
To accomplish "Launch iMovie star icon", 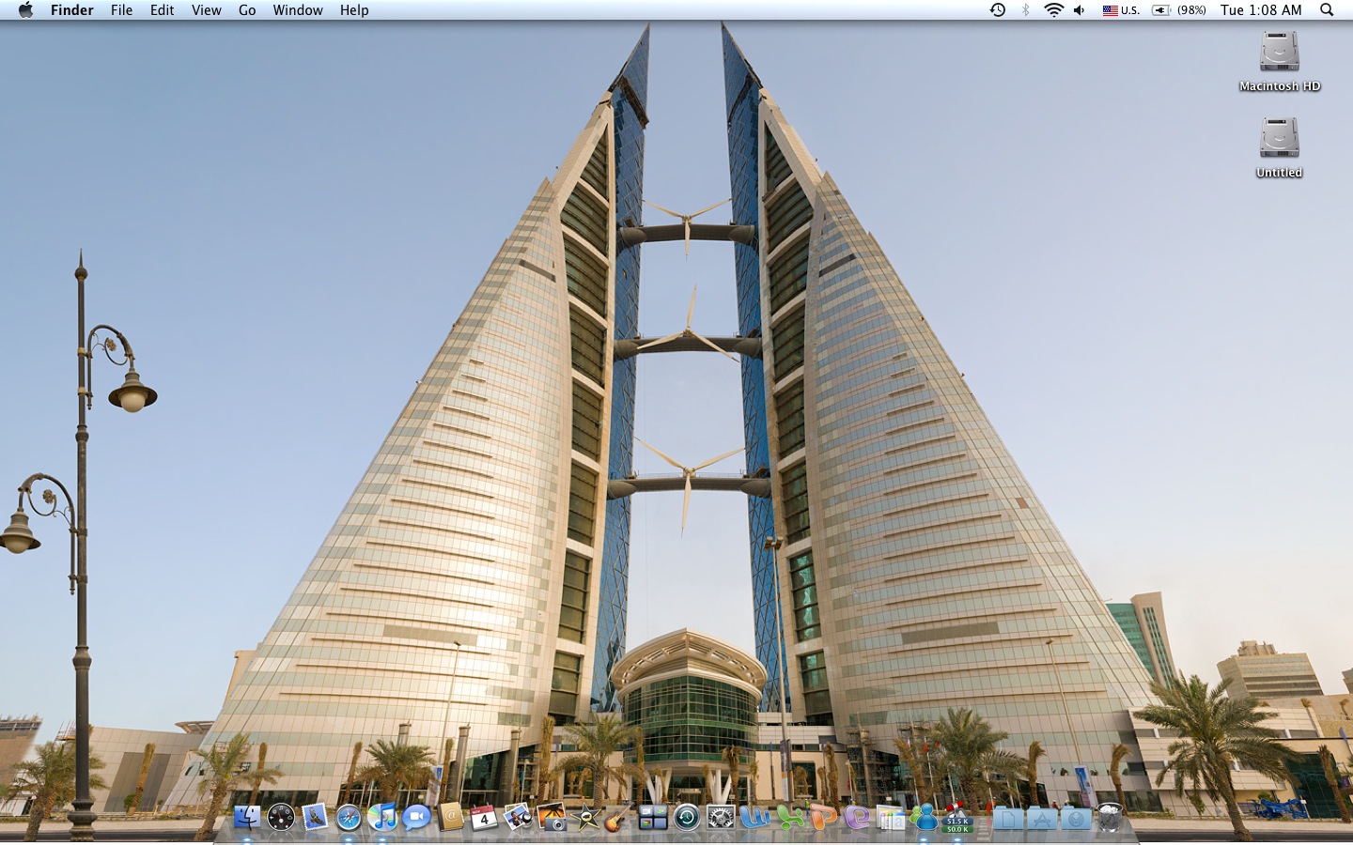I will 586,818.
